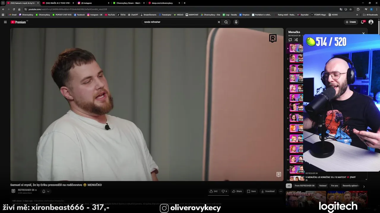This screenshot has height=213, width=380.
Task: Click the magnifier search button
Action: (226, 22)
